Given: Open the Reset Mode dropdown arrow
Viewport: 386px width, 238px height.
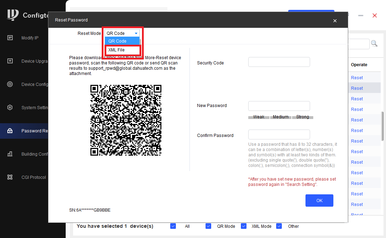Looking at the screenshot, I should (136, 33).
